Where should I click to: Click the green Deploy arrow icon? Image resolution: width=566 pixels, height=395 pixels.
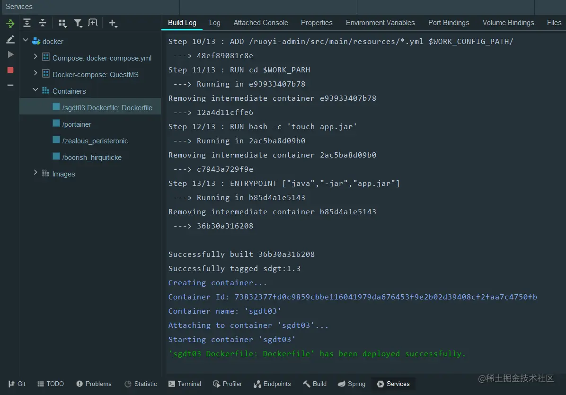pyautogui.click(x=10, y=24)
